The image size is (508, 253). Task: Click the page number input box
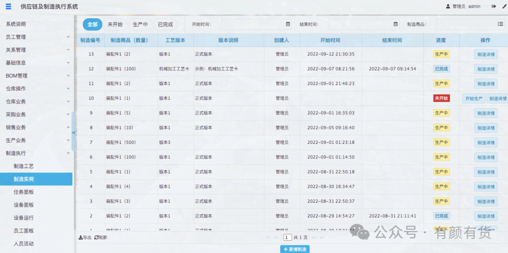(x=287, y=237)
